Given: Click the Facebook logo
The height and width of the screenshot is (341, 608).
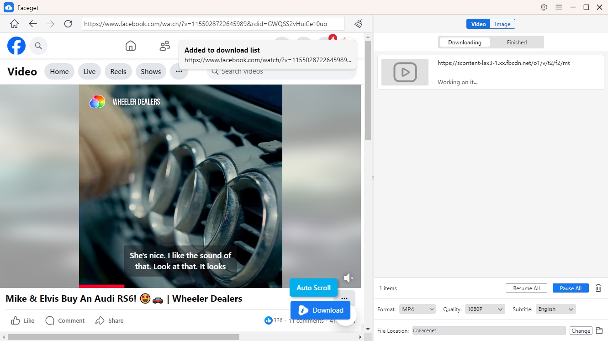Looking at the screenshot, I should (16, 46).
